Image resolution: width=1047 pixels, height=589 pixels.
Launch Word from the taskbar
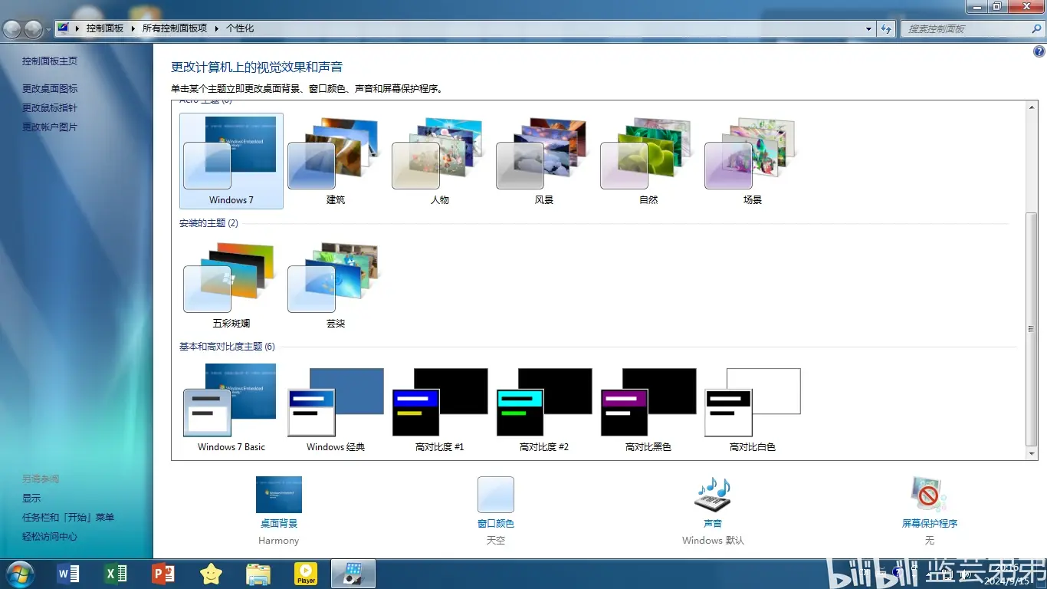coord(68,574)
